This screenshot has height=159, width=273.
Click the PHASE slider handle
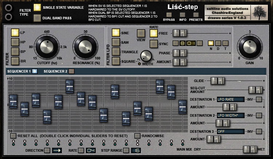pyautogui.click(x=180, y=53)
